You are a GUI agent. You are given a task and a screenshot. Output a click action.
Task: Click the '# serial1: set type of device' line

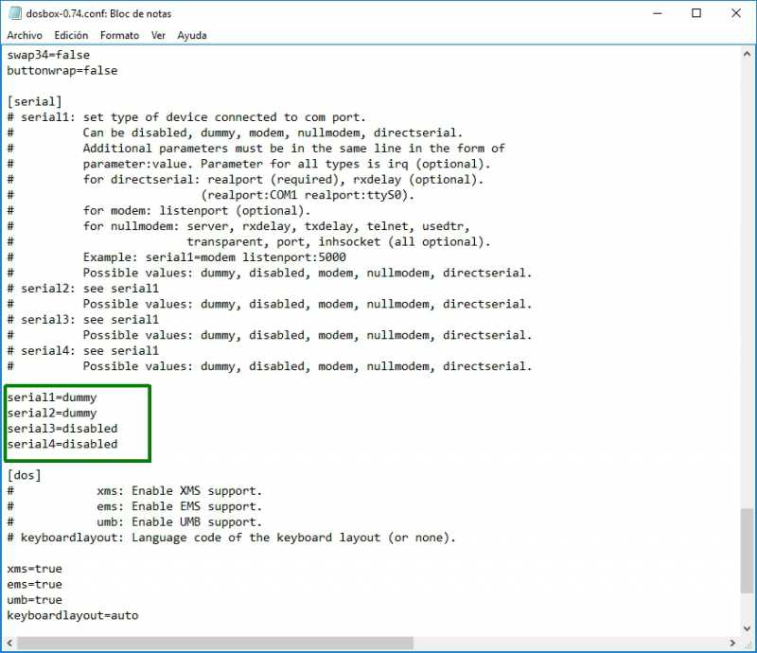186,117
